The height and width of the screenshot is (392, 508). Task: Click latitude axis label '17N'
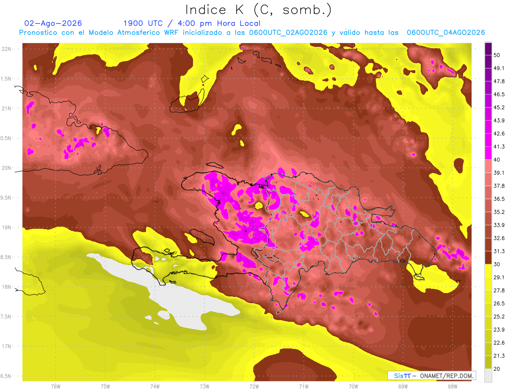(x=6, y=346)
